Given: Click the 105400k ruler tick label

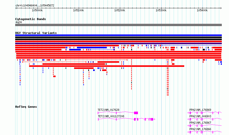Looking at the screenshot, I should [x=202, y=10].
